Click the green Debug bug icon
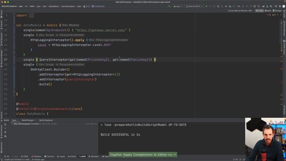286x161 pixels. point(218,6)
